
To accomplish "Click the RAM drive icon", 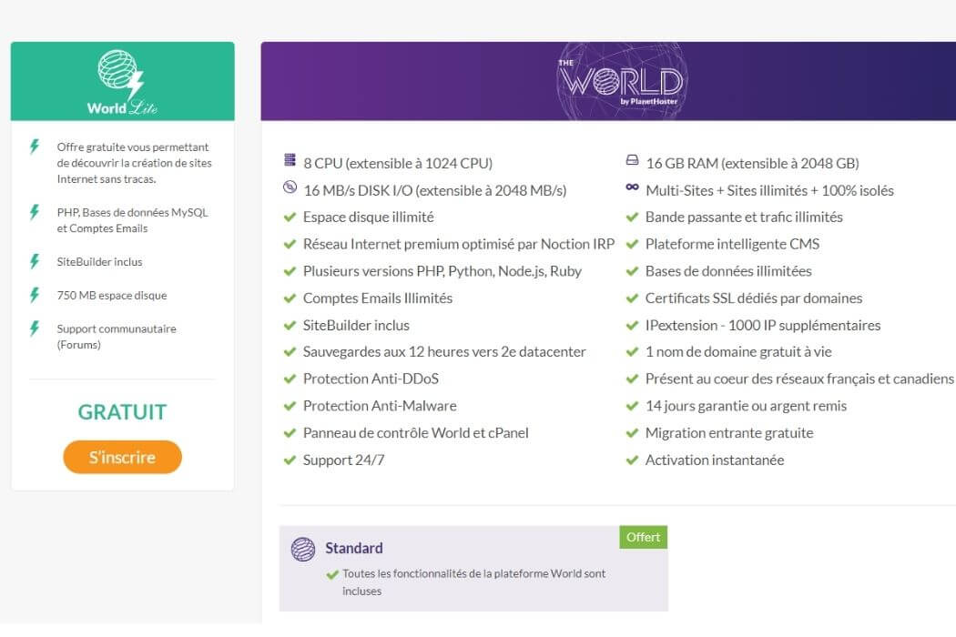I will pos(632,160).
